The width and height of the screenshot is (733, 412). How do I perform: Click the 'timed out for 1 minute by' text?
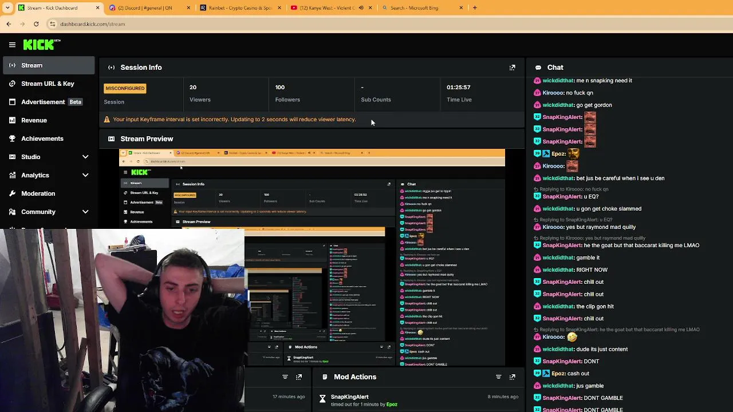tap(358, 405)
